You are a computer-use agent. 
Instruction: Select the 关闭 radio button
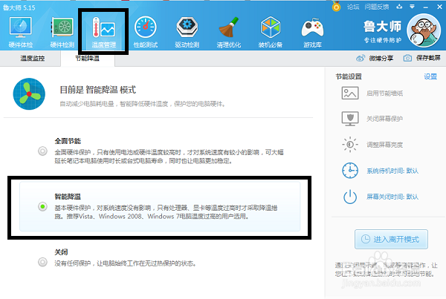(42, 262)
